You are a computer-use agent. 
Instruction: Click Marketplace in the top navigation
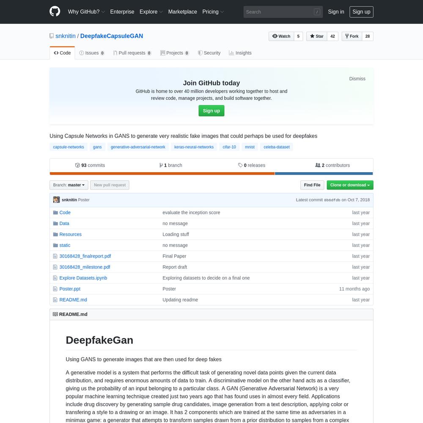[182, 12]
